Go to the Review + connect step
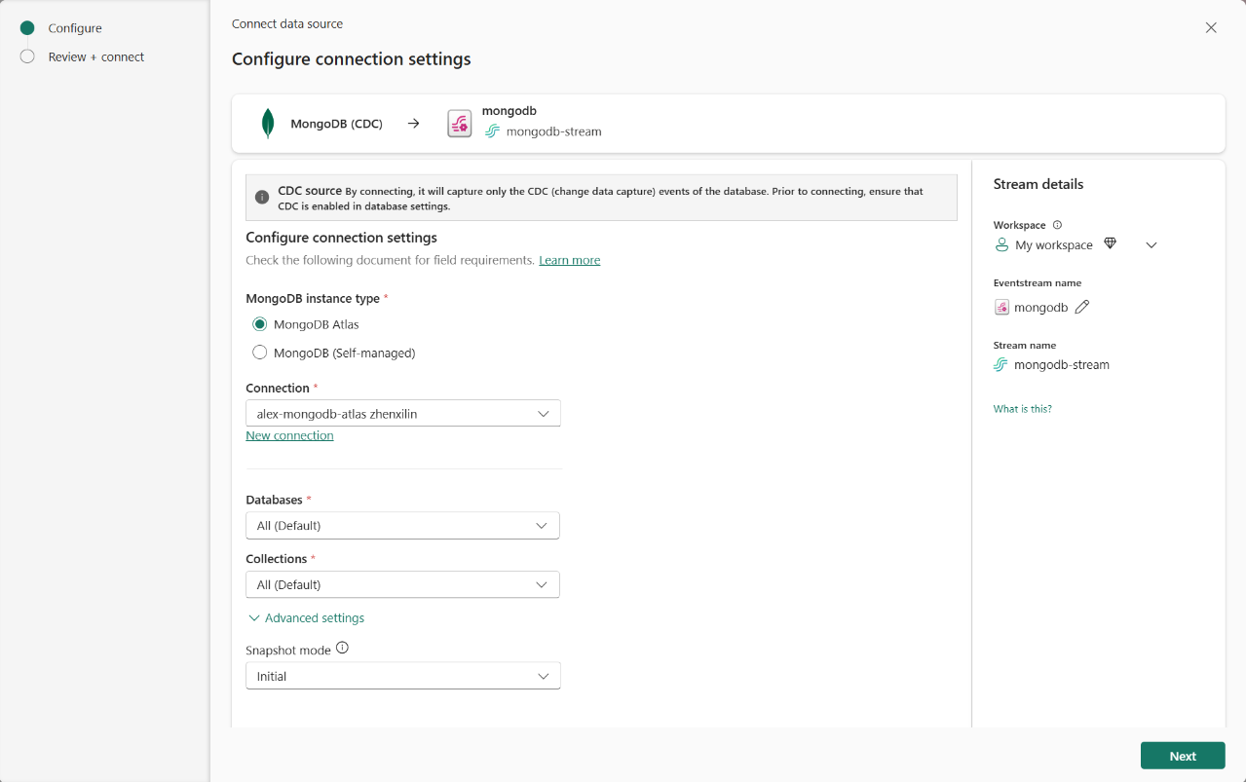Viewport: 1246px width, 782px height. click(95, 56)
